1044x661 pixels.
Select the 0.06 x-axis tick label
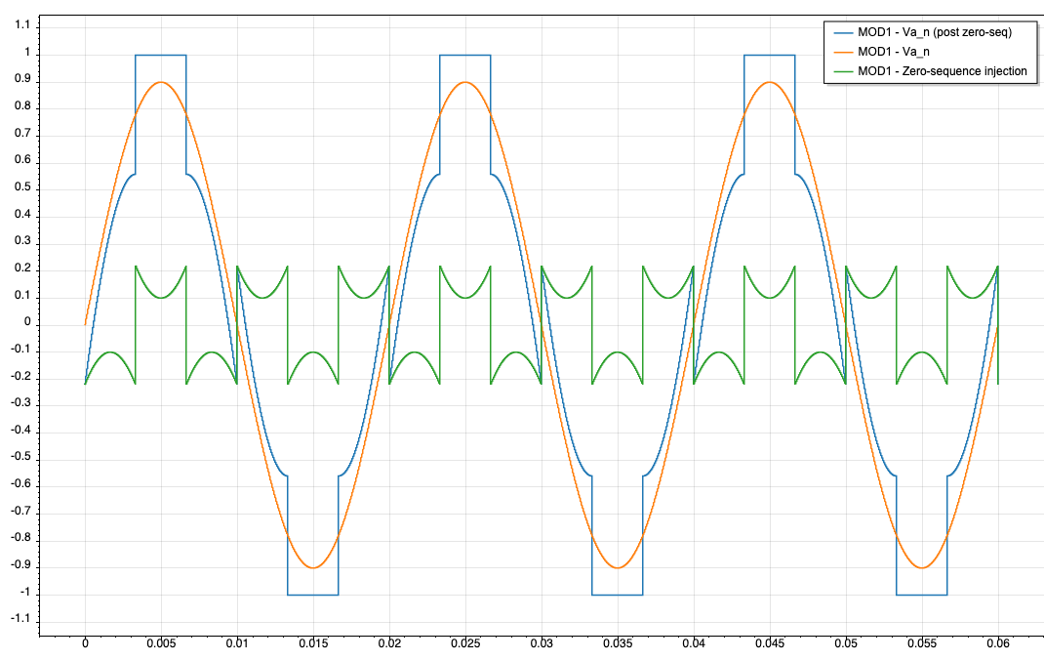(x=998, y=644)
